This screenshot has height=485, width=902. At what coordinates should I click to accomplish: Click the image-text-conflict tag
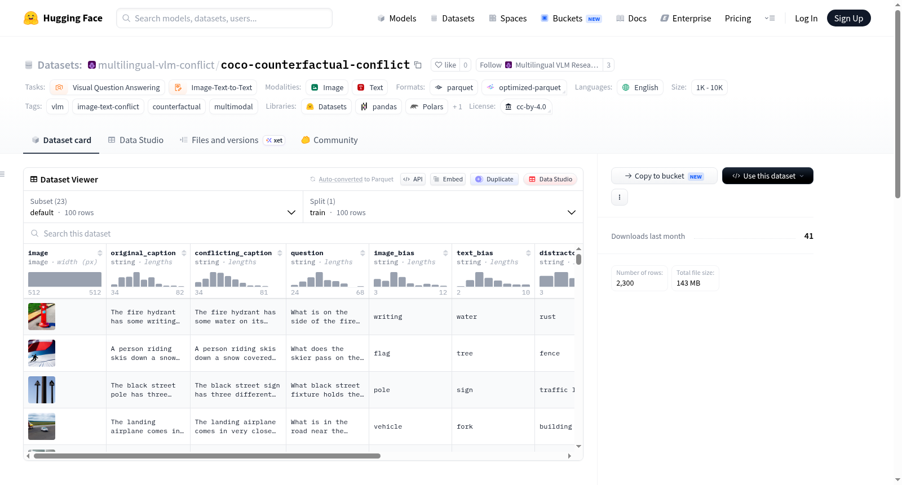click(108, 106)
